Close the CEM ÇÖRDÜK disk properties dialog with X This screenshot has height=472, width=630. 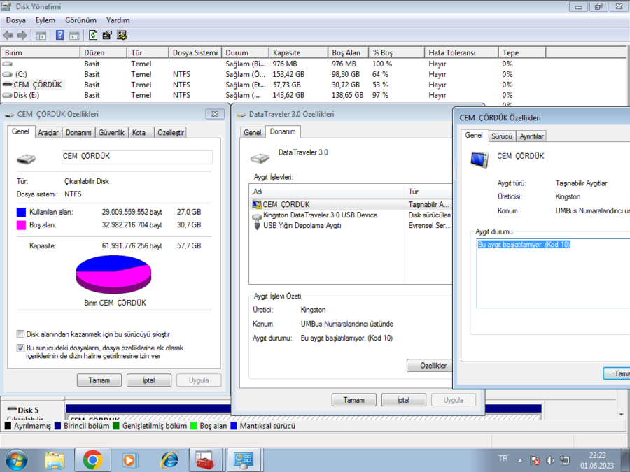(x=215, y=114)
